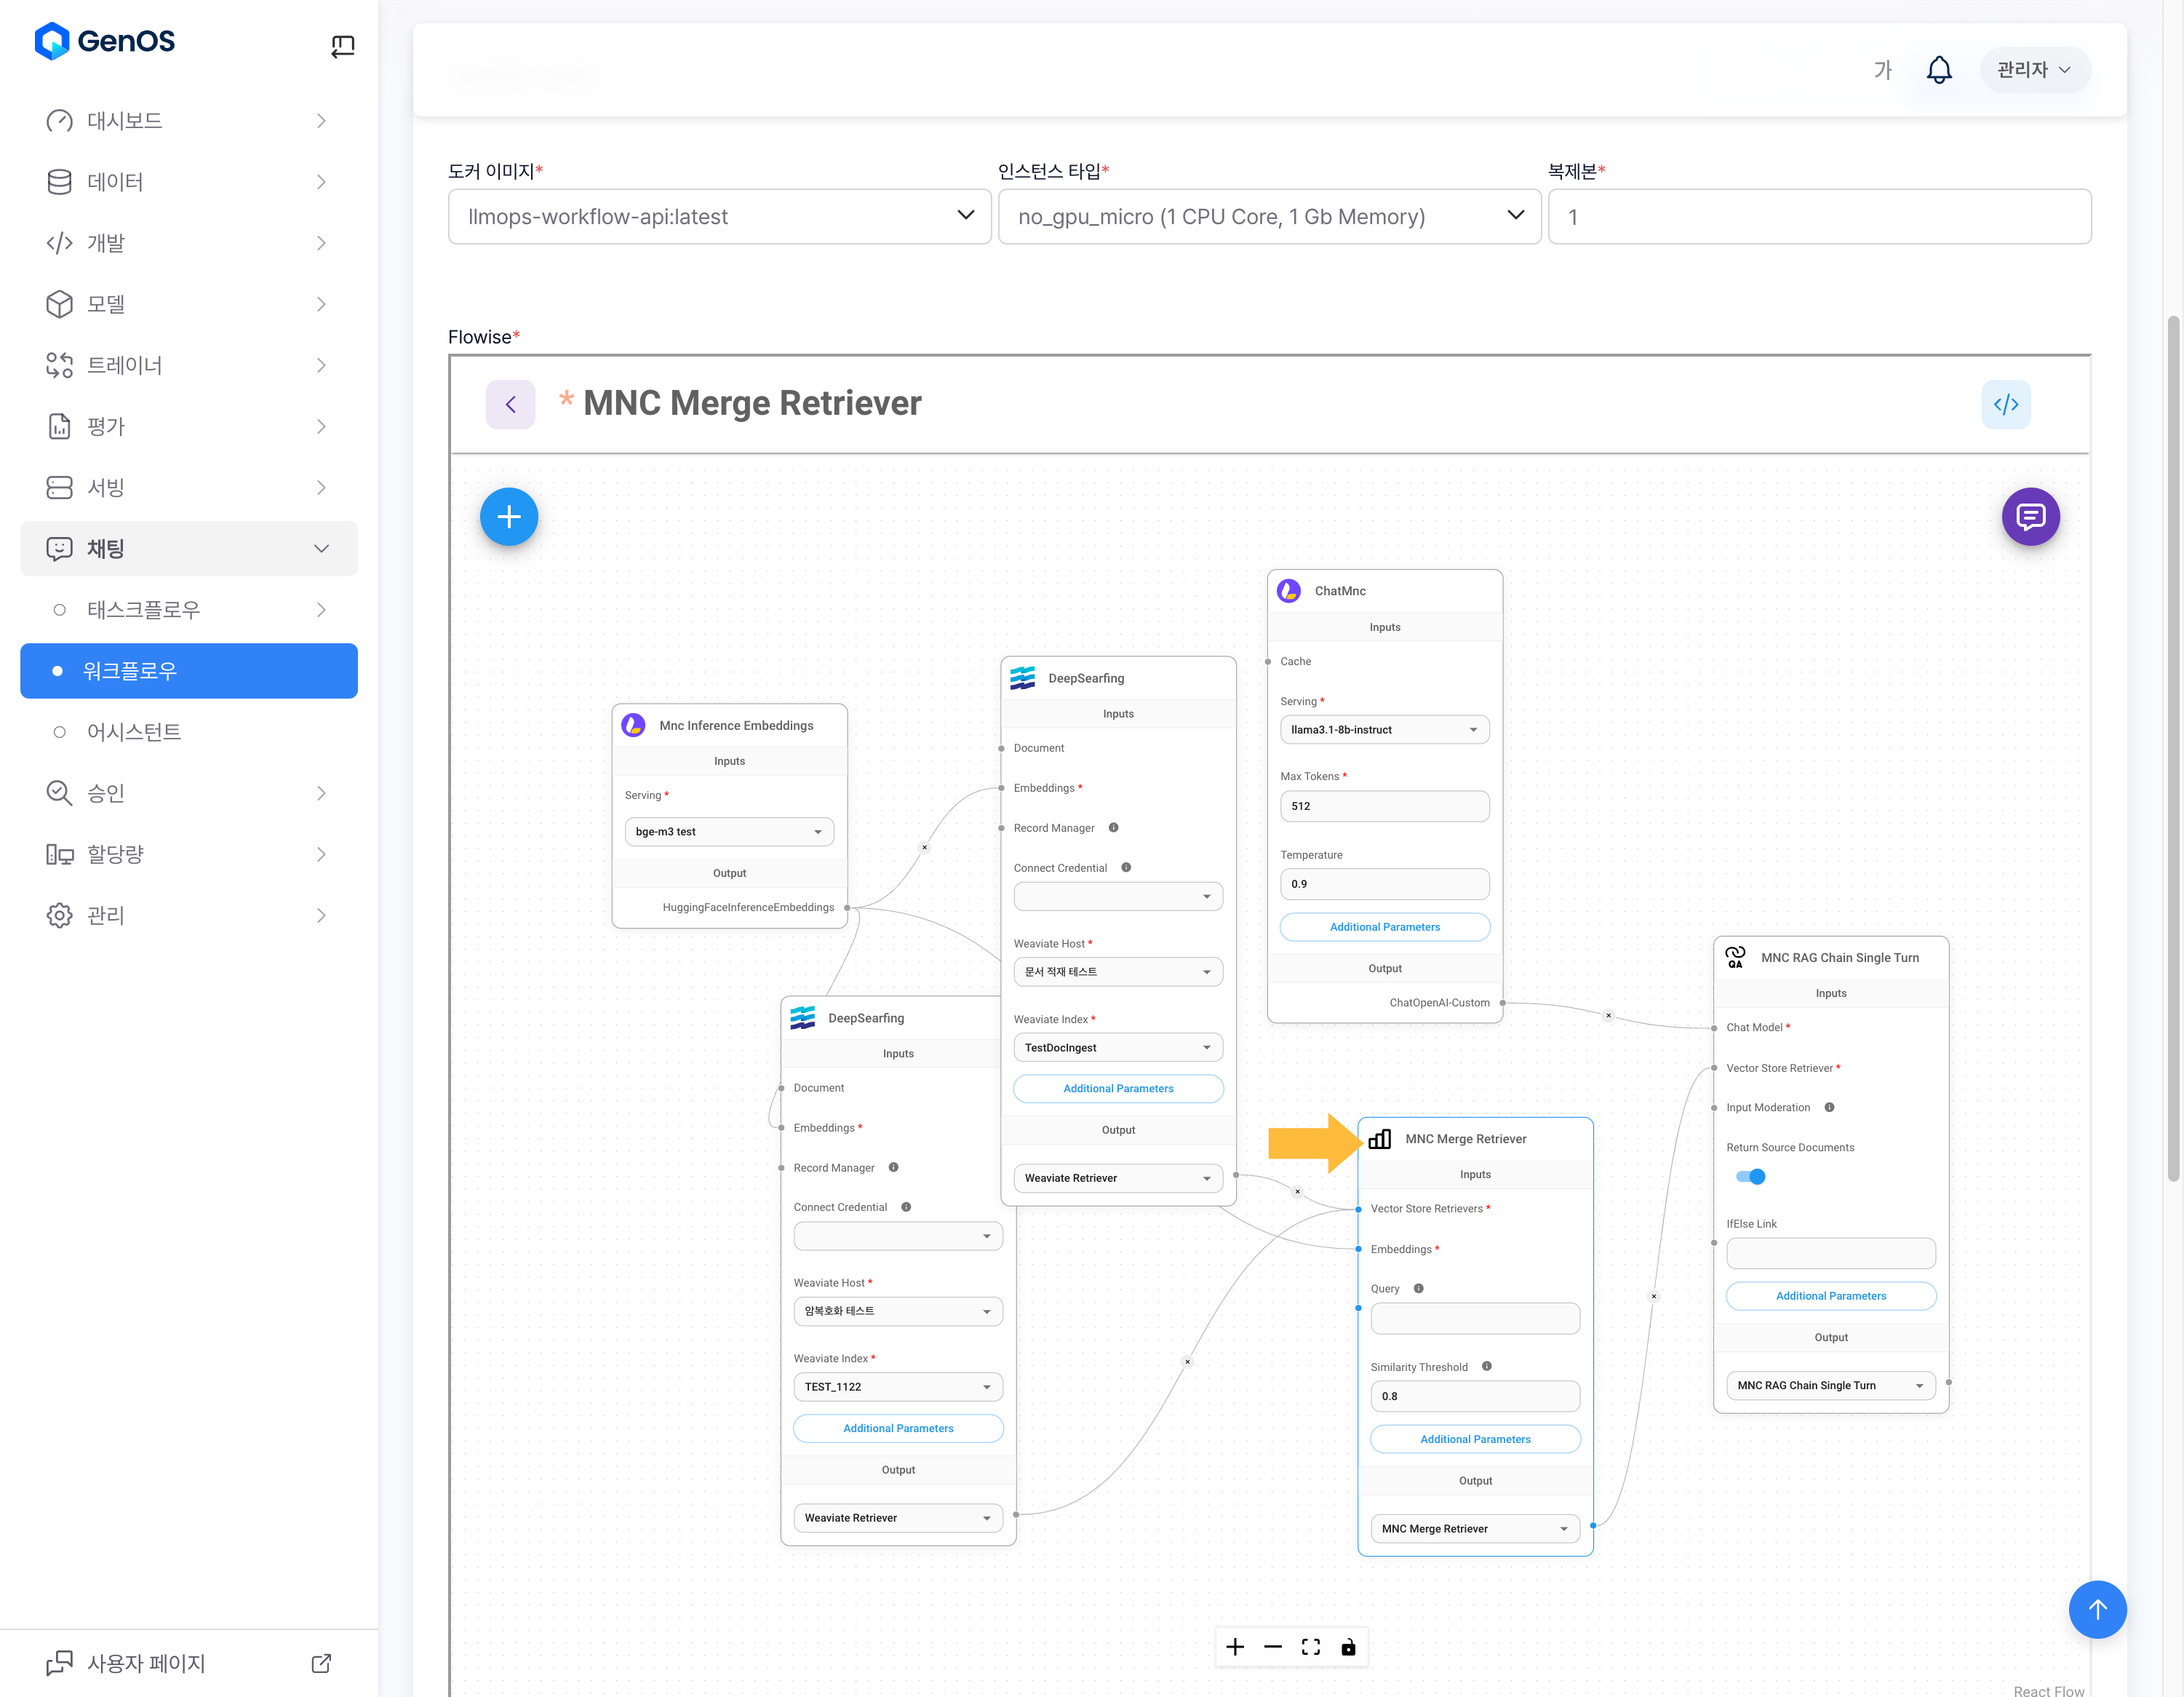The height and width of the screenshot is (1697, 2184).
Task: Click the canvas lock icon
Action: pyautogui.click(x=1347, y=1647)
